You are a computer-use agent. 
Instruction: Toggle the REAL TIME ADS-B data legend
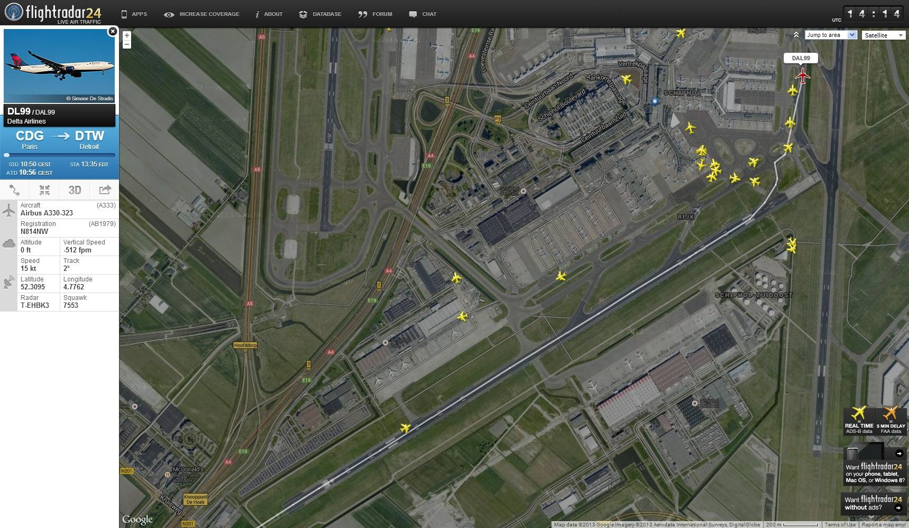(x=859, y=421)
